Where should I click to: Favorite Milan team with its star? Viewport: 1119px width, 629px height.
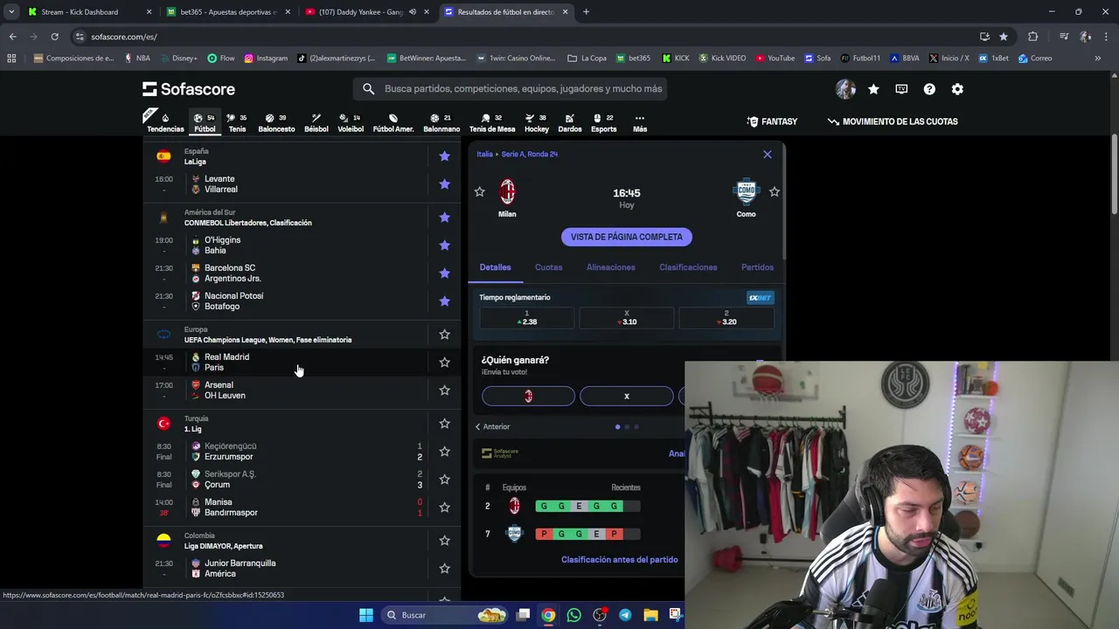click(x=479, y=191)
